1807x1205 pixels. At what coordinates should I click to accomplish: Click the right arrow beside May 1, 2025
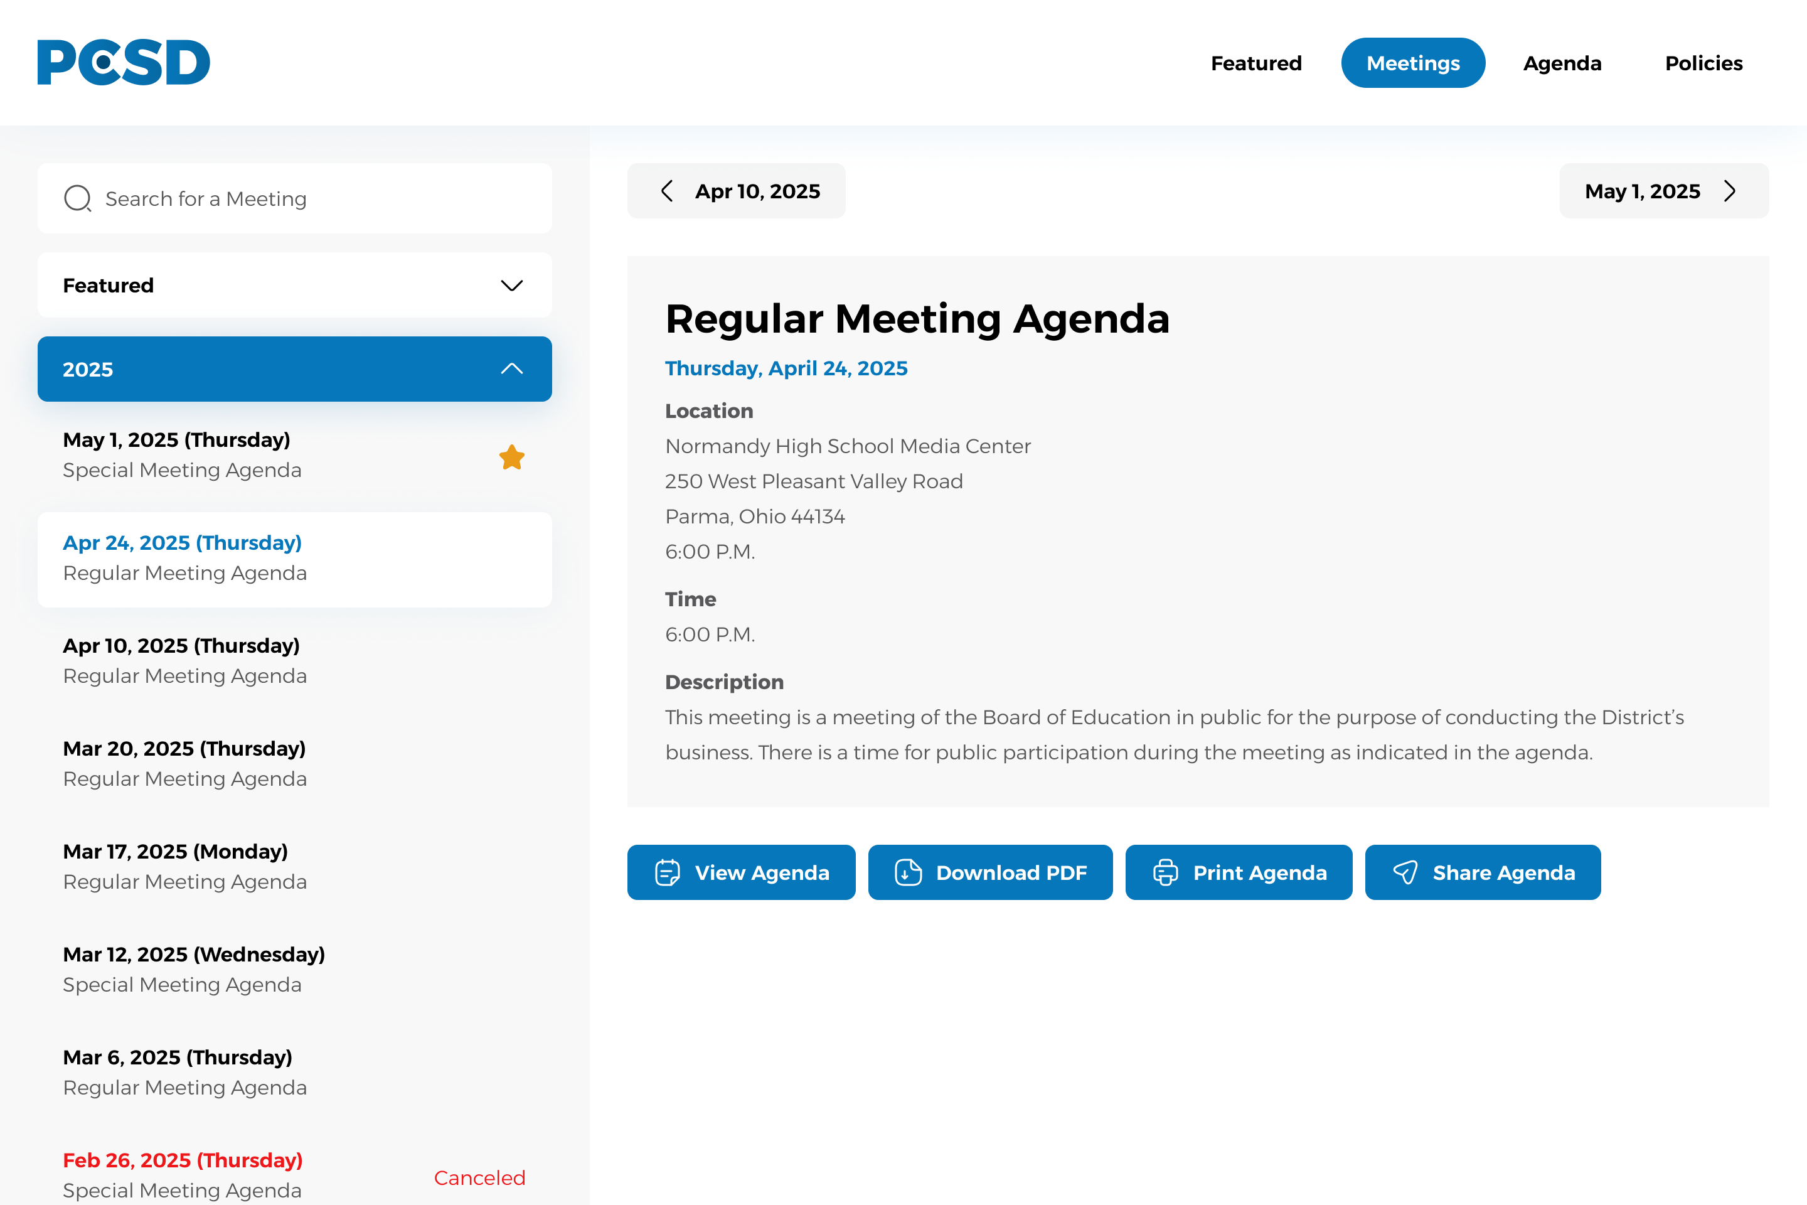coord(1729,191)
